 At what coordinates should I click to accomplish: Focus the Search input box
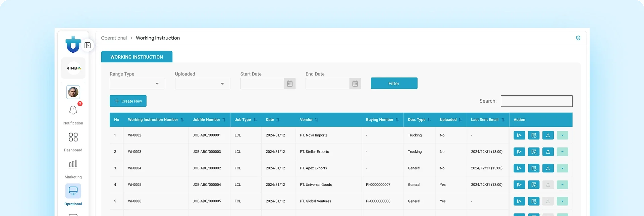click(x=537, y=101)
